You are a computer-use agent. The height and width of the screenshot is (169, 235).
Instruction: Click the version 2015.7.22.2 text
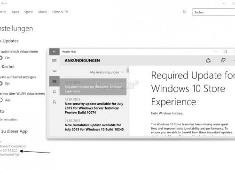(x=8, y=151)
